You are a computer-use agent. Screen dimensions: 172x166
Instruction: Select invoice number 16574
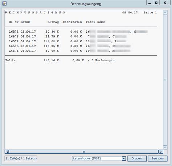(x=13, y=41)
